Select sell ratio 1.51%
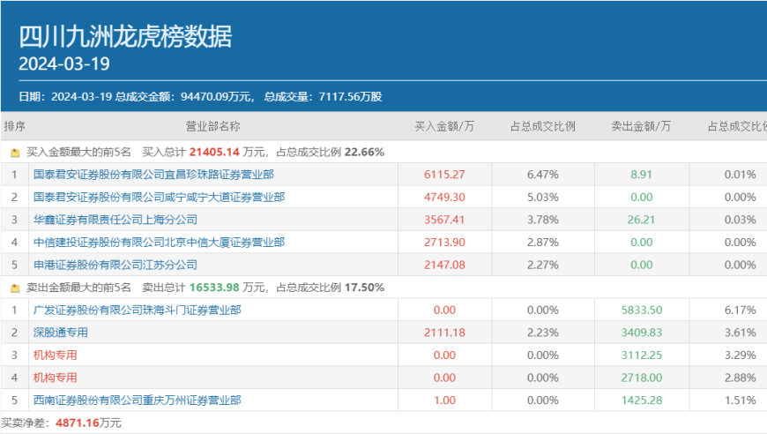767x434 pixels. click(x=741, y=400)
